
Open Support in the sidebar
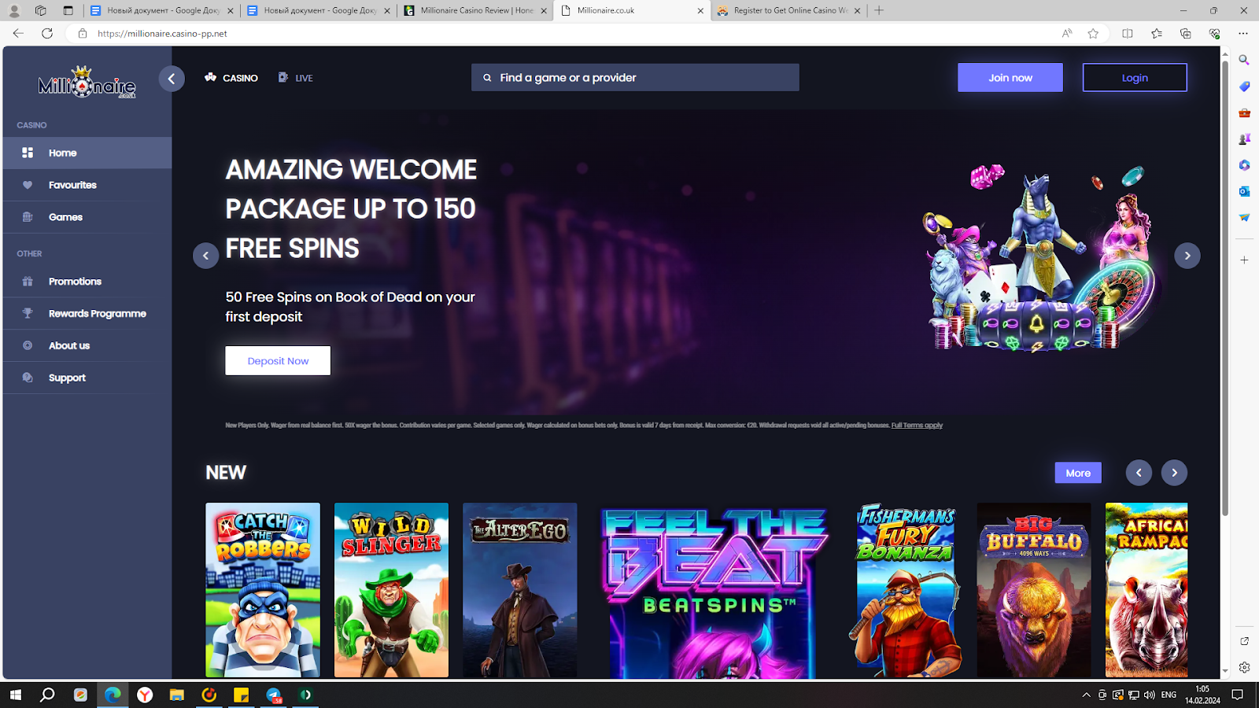tap(87, 378)
